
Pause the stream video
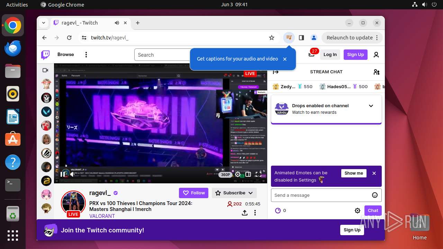[x=63, y=174]
